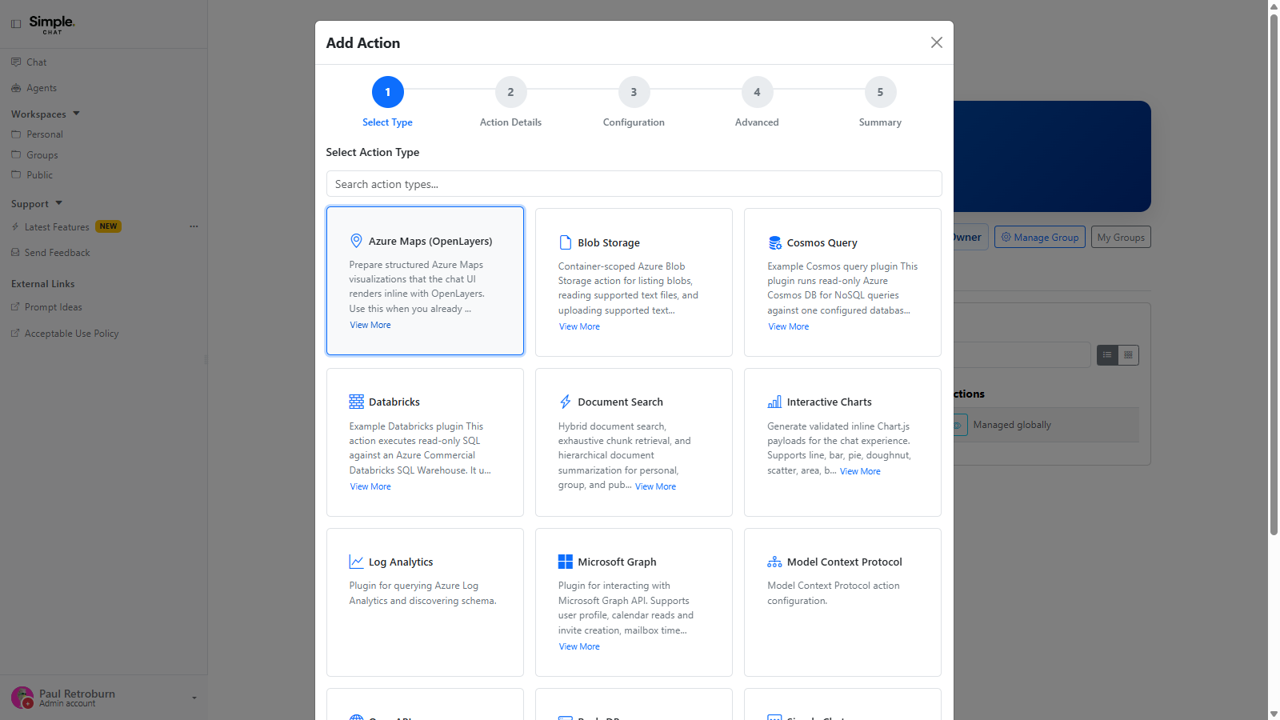The image size is (1280, 720).
Task: Open Chat from the sidebar
Action: tap(37, 62)
